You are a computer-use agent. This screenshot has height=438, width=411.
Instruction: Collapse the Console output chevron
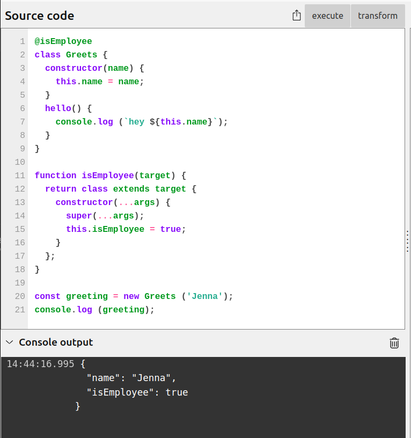coord(9,342)
